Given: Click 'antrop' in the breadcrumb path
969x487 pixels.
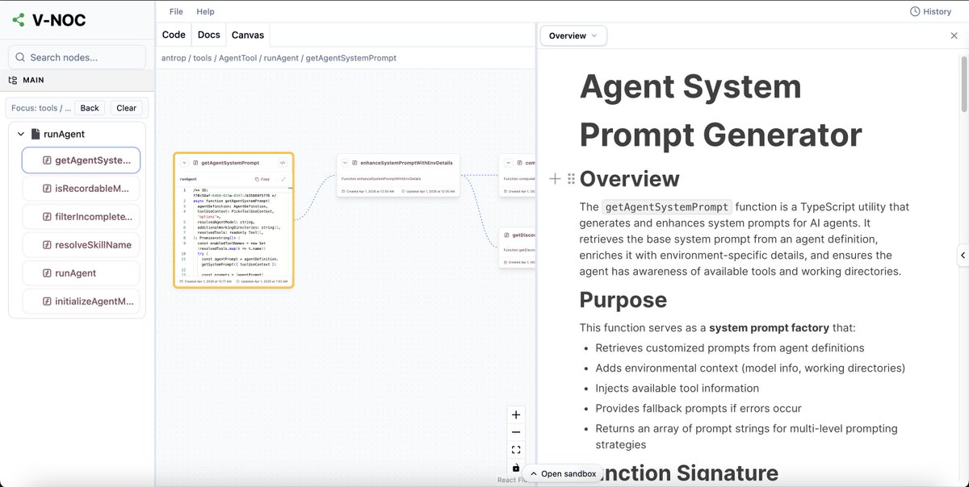Looking at the screenshot, I should tap(174, 58).
